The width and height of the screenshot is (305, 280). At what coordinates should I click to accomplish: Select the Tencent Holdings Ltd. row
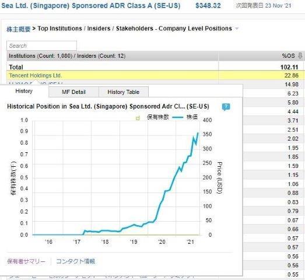156,75
